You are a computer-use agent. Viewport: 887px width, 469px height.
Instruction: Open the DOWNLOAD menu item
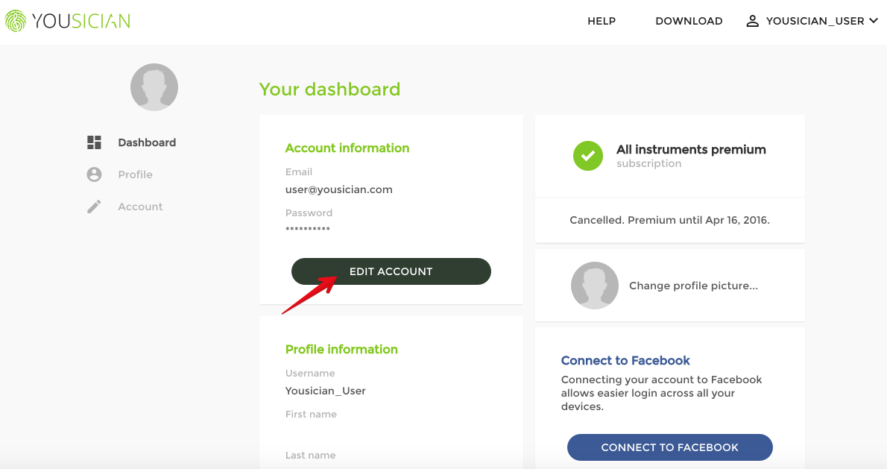(689, 21)
